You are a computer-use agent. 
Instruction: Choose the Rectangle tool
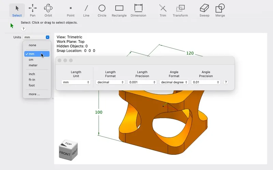coord(119,11)
